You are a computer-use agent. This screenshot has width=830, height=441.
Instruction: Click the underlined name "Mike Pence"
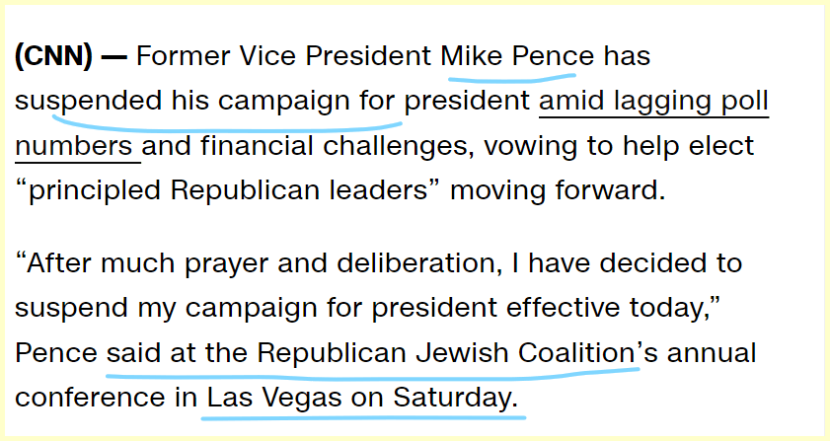(x=517, y=55)
